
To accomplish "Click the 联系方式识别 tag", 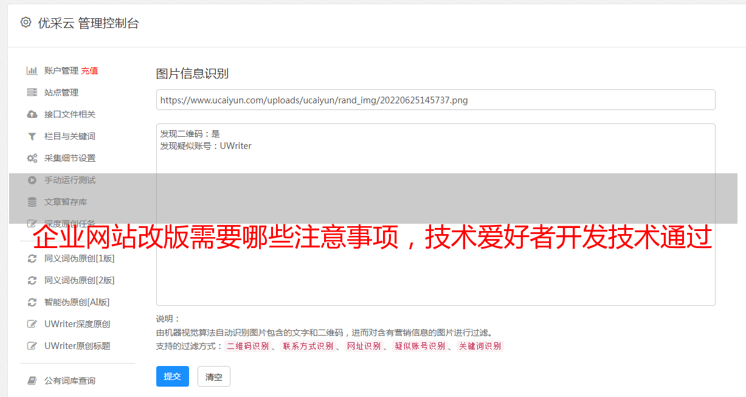I will click(x=308, y=346).
